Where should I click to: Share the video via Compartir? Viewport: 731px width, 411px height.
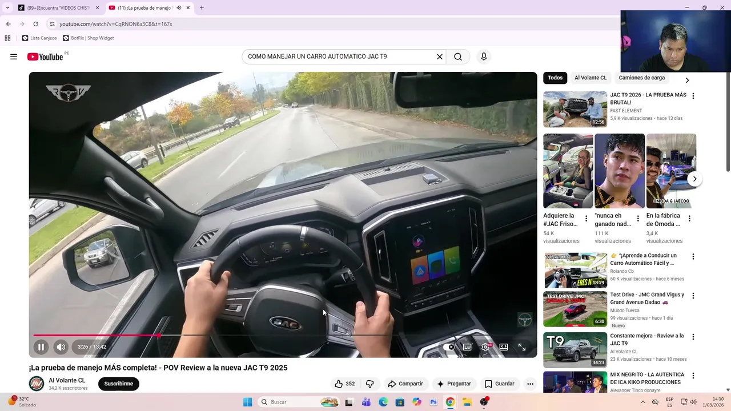(x=405, y=384)
